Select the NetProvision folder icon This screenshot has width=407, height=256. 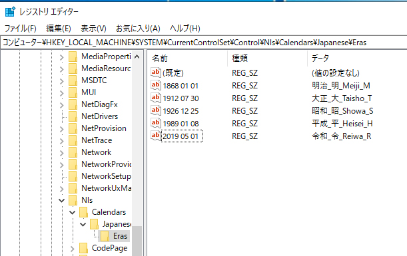click(x=73, y=128)
